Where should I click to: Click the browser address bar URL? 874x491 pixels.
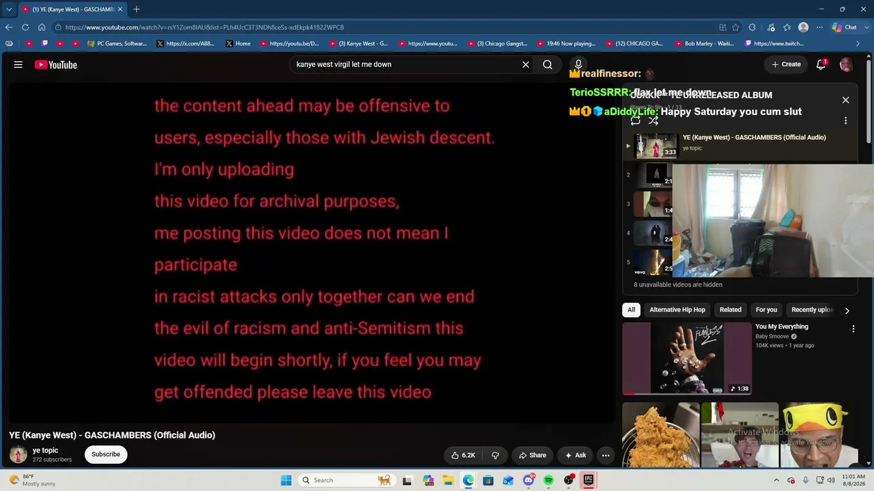tap(204, 27)
